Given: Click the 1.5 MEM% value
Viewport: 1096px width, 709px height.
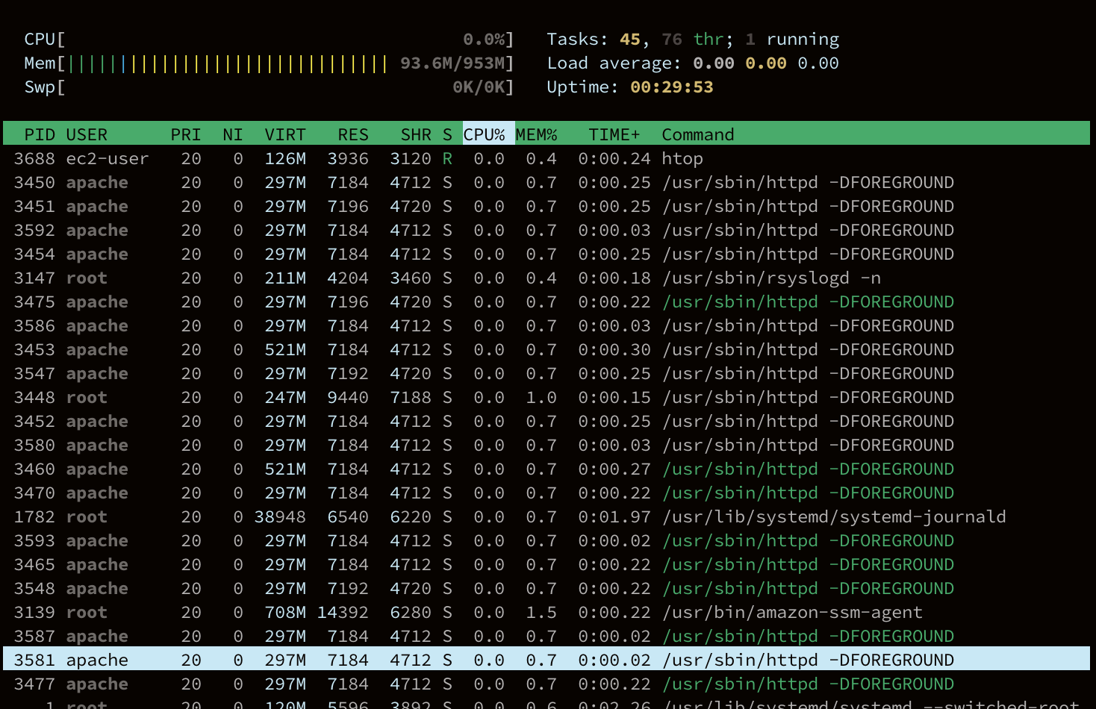Looking at the screenshot, I should [x=541, y=612].
